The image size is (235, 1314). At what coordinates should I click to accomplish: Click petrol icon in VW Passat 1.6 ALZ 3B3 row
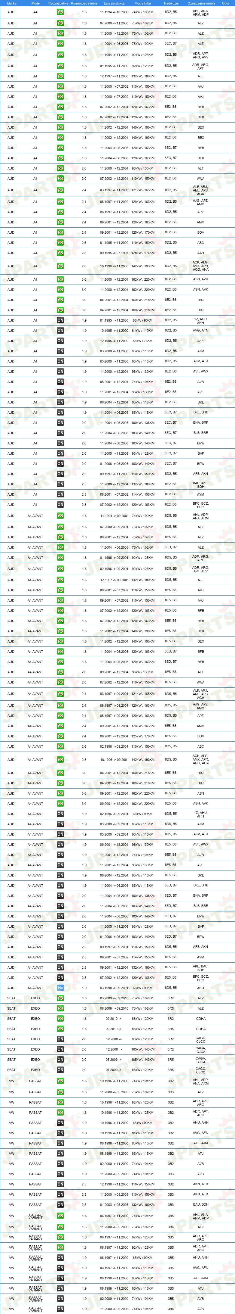click(60, 1092)
